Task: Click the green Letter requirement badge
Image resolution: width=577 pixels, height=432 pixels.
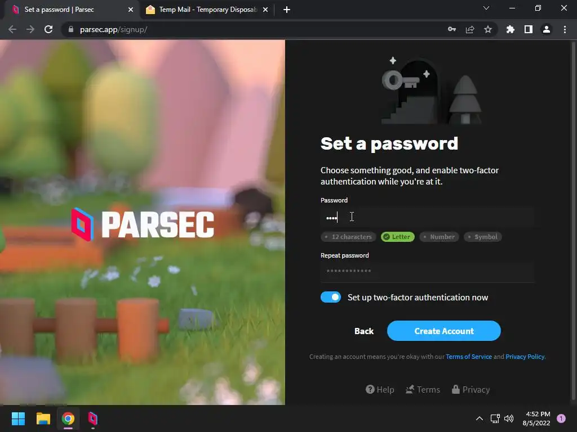Action: (398, 237)
